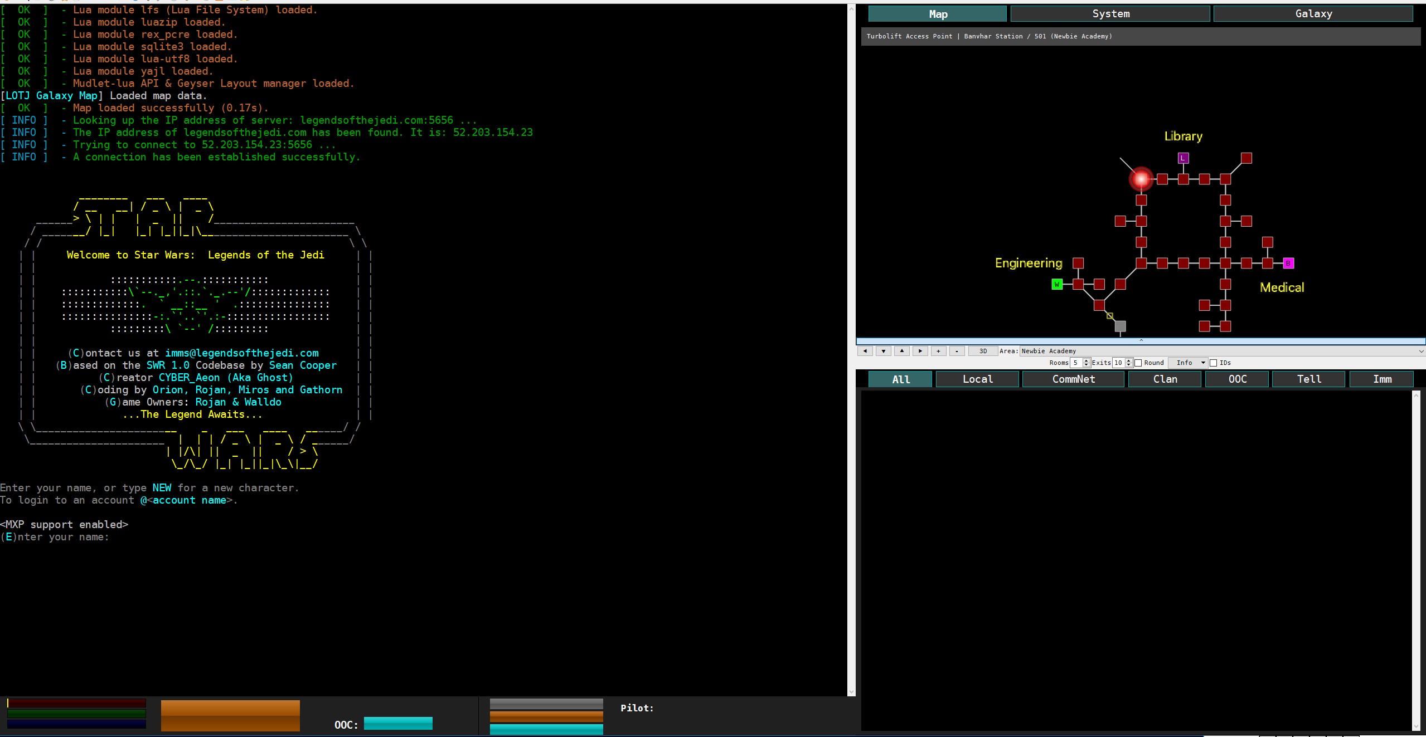Switch to the Galaxy tab
Image resolution: width=1426 pixels, height=737 pixels.
point(1313,14)
